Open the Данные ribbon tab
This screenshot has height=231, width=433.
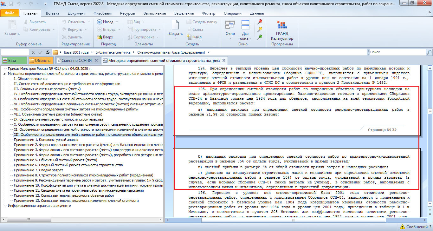pos(256,13)
